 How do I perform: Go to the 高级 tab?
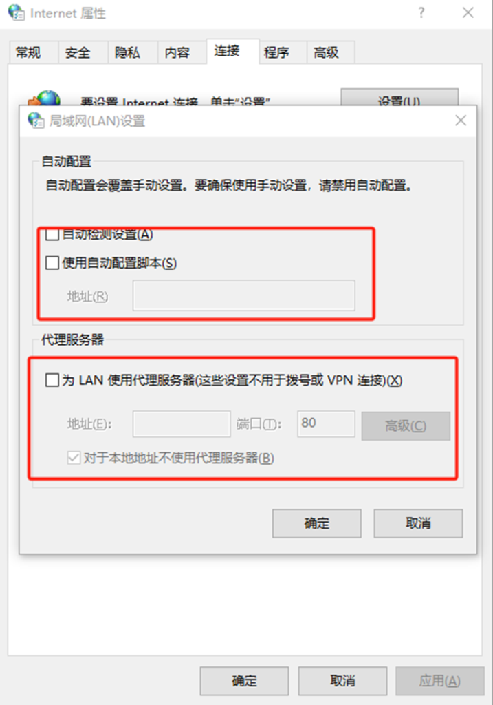tap(326, 52)
